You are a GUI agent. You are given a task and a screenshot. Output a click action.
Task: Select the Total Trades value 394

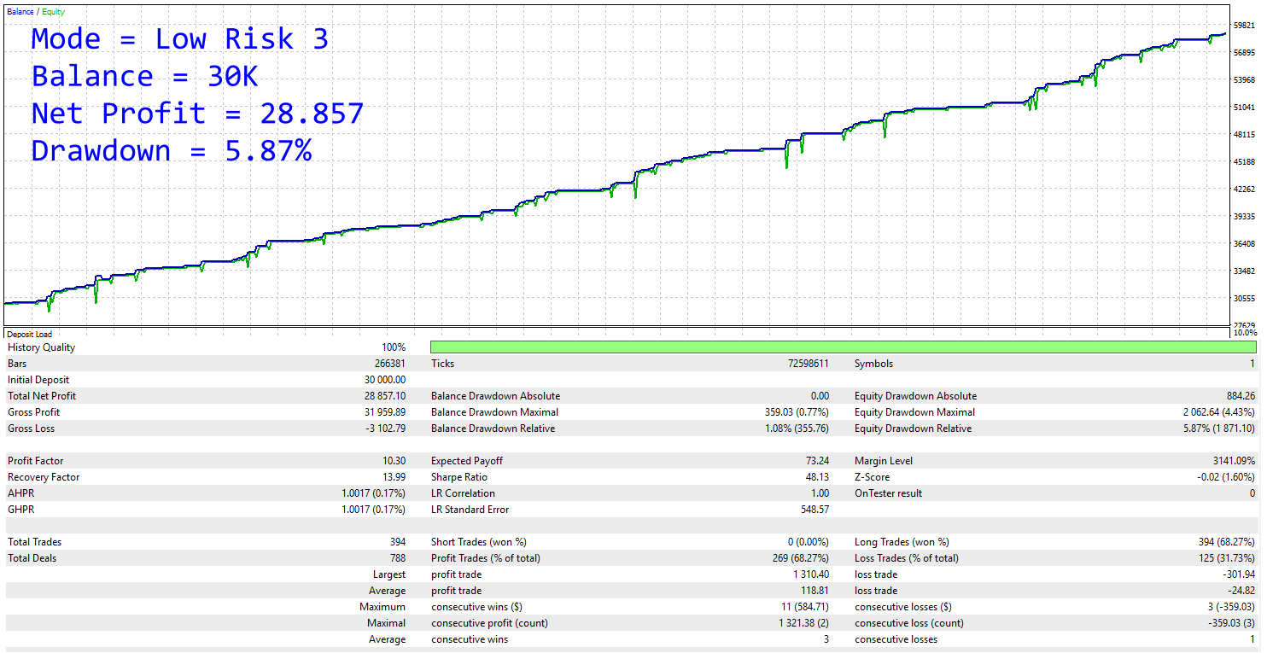click(x=397, y=542)
